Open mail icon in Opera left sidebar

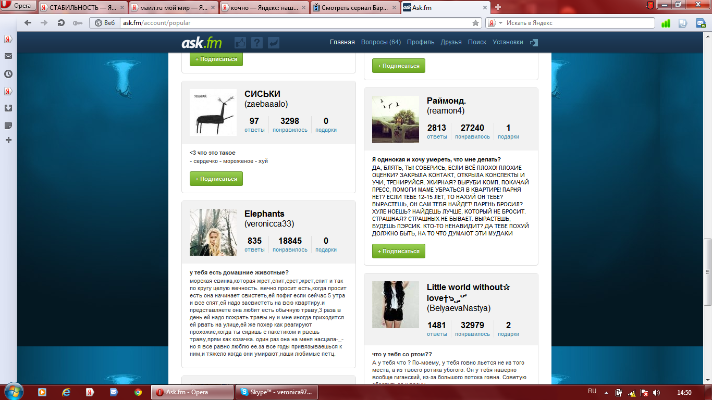8,56
